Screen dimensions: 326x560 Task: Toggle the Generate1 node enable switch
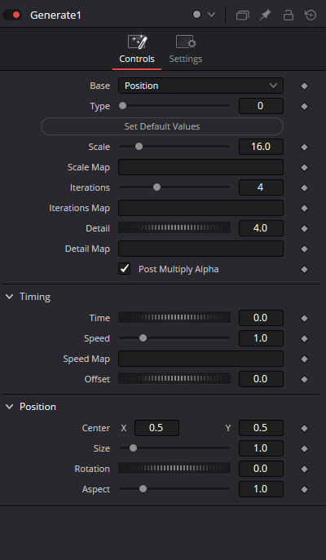12,15
